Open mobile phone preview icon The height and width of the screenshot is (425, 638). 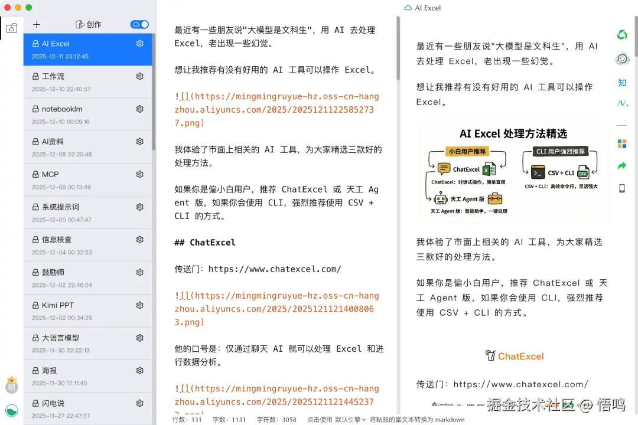pyautogui.click(x=621, y=187)
